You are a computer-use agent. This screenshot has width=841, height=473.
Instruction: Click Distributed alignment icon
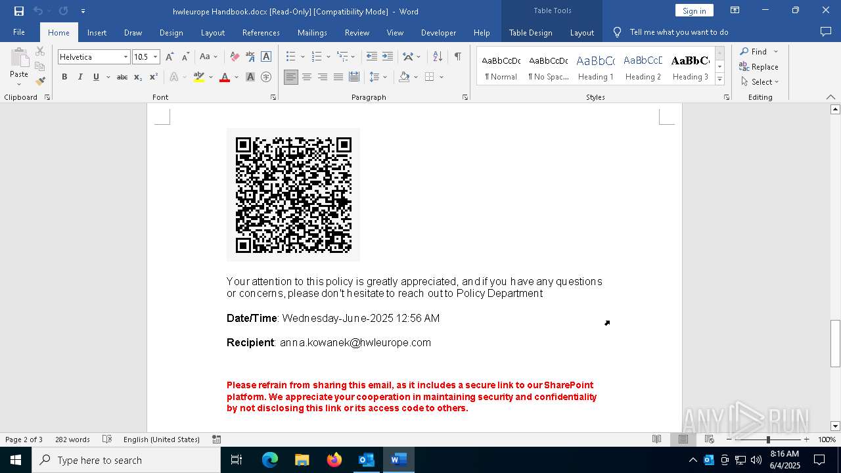354,77
